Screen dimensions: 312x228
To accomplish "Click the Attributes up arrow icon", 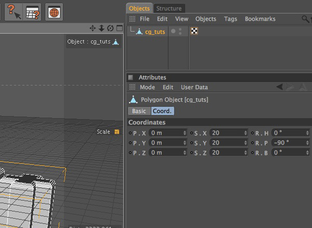I will 303,87.
